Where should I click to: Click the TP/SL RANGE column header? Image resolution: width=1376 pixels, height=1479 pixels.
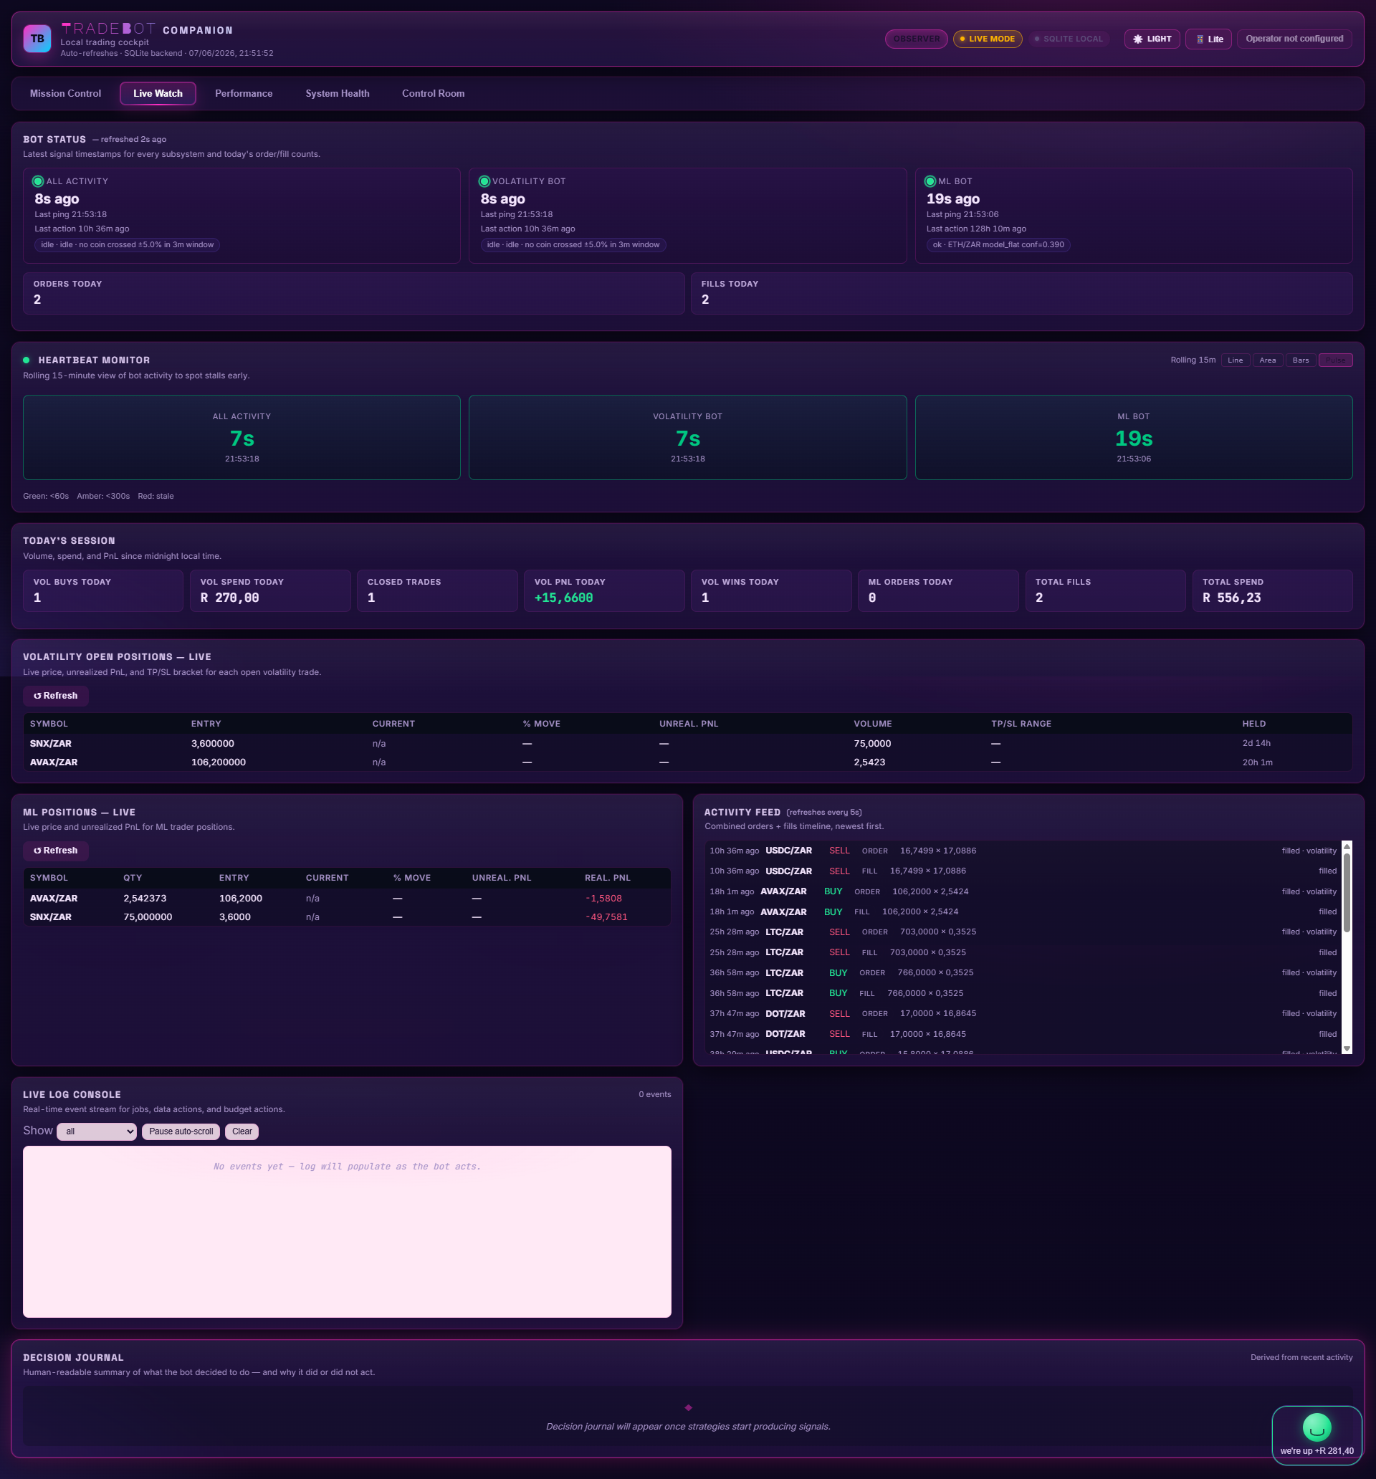click(1021, 724)
